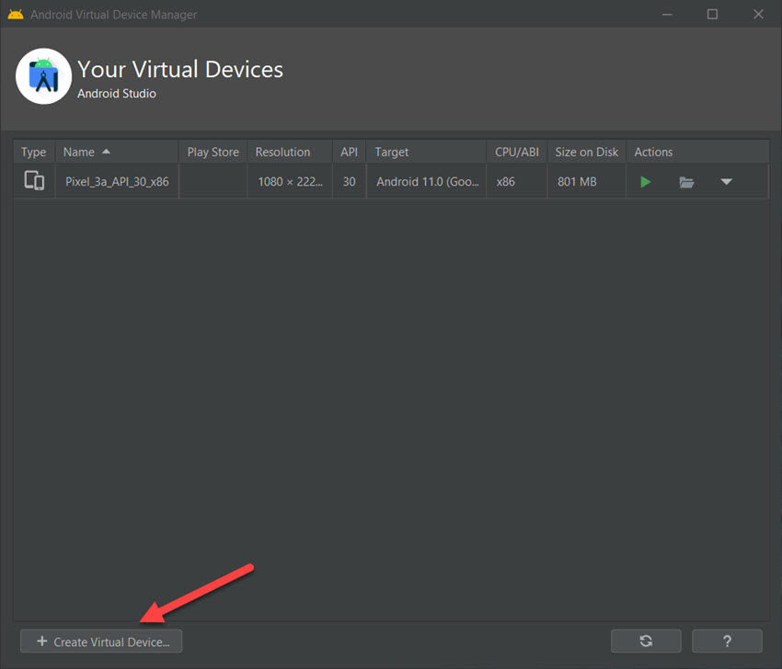Refresh the virtual device list
The height and width of the screenshot is (669, 782).
[646, 641]
